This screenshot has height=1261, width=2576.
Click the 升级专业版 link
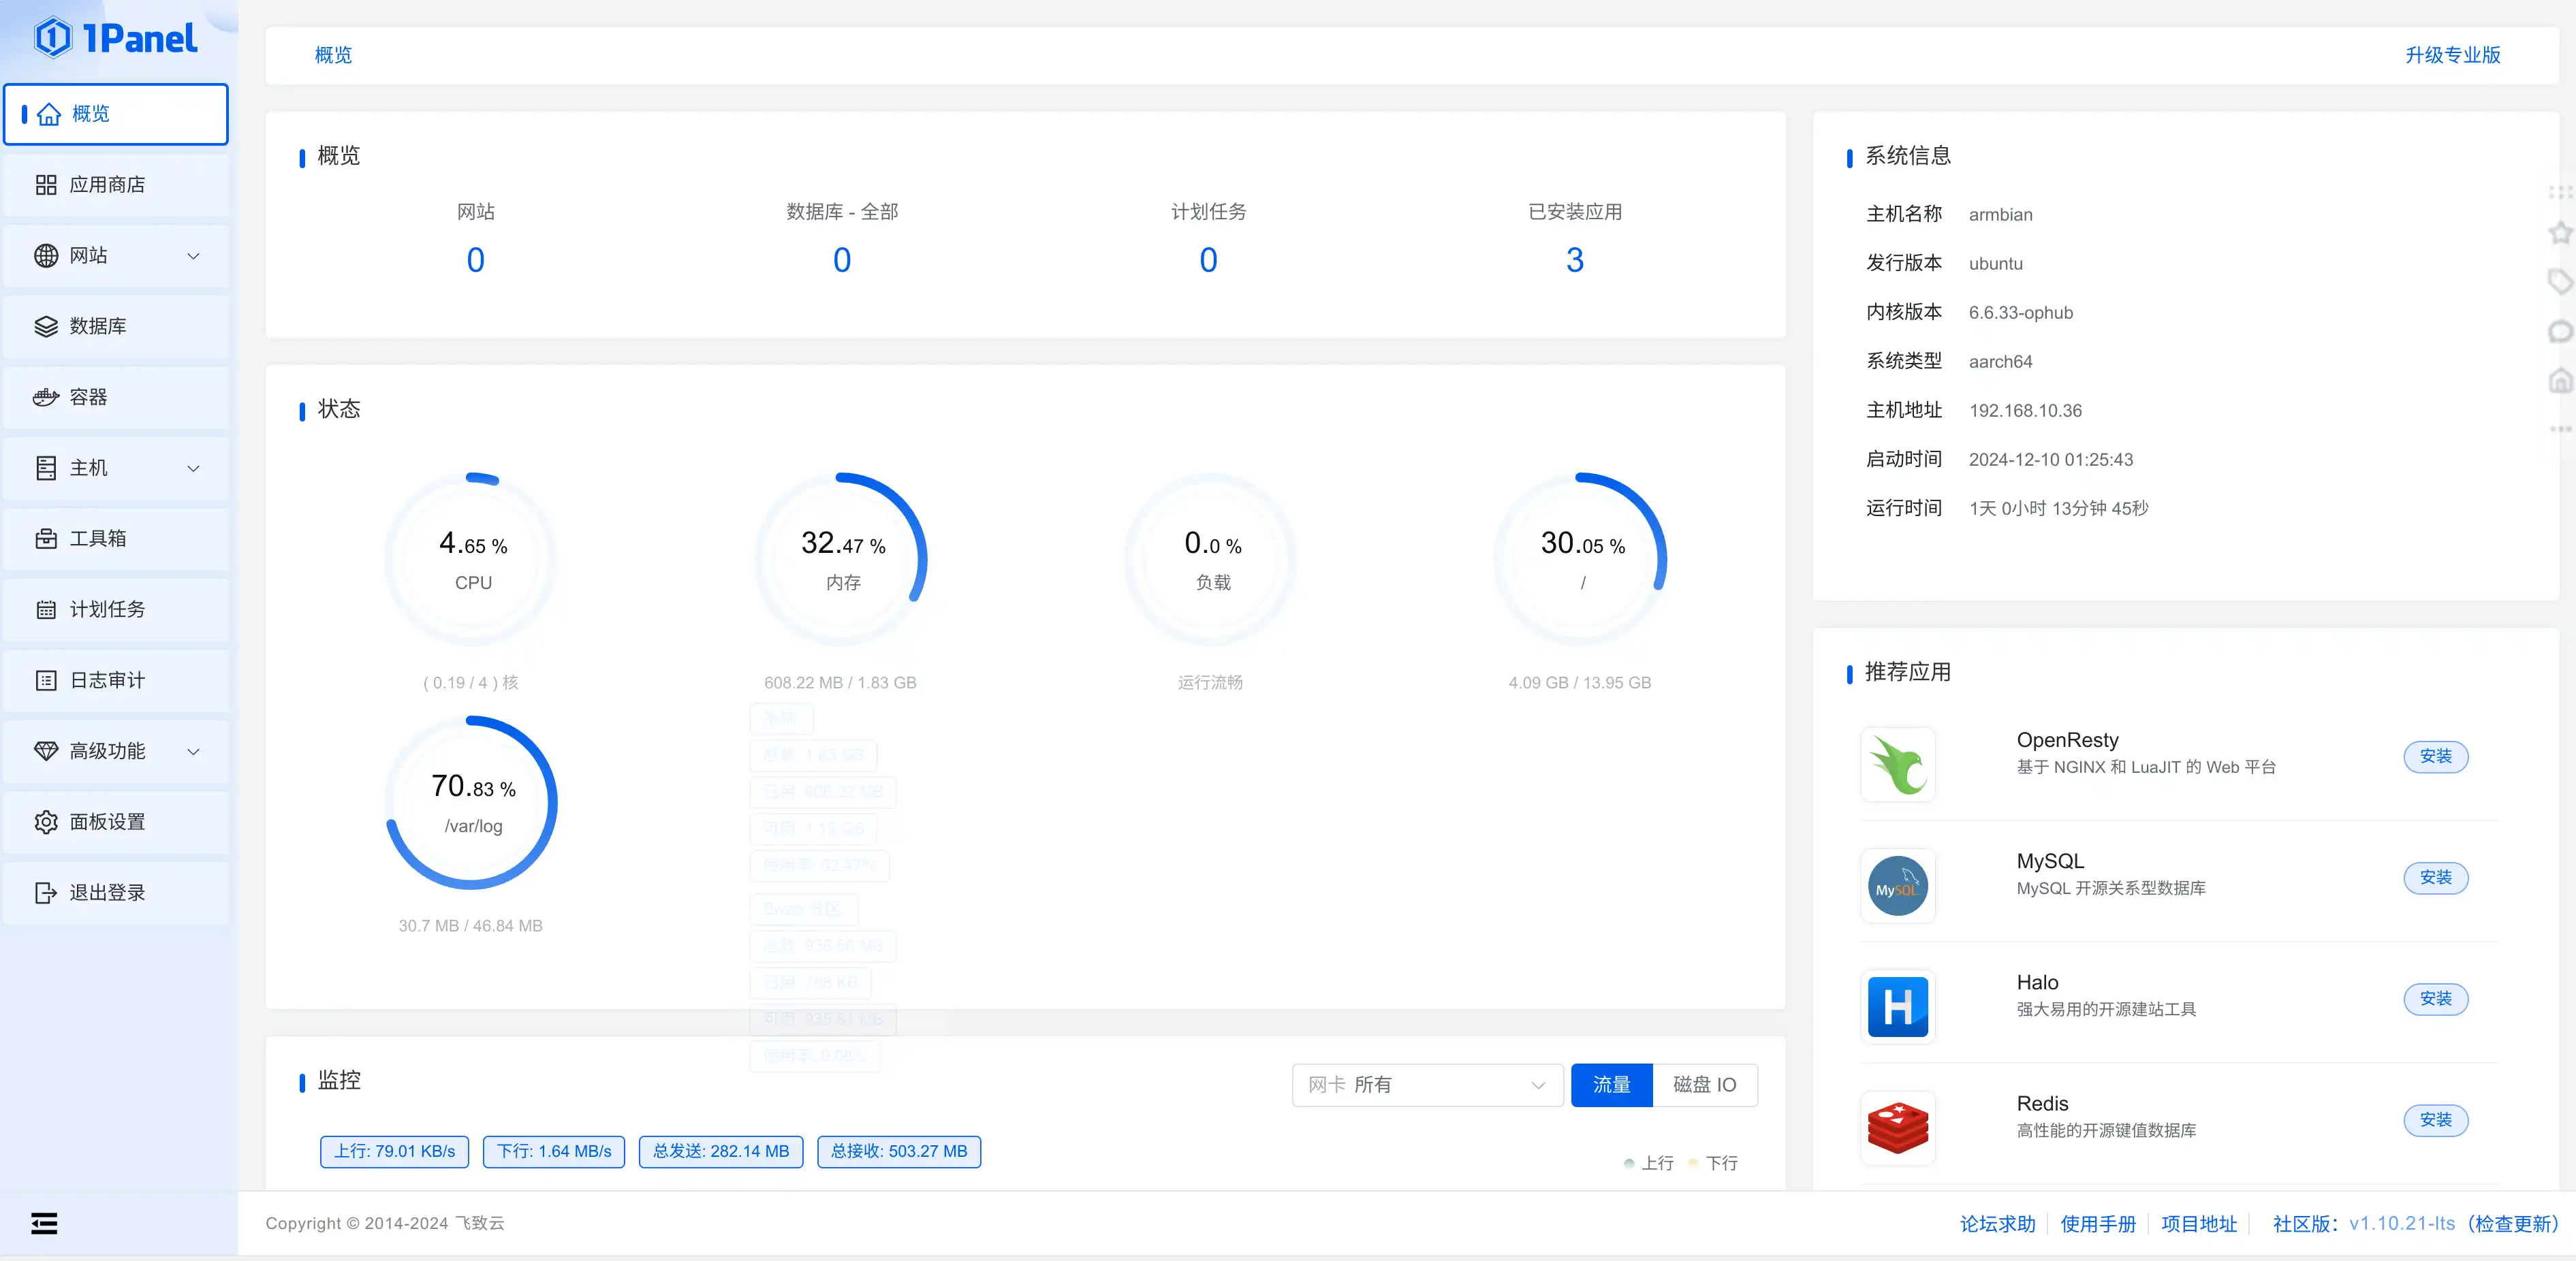coord(2452,55)
